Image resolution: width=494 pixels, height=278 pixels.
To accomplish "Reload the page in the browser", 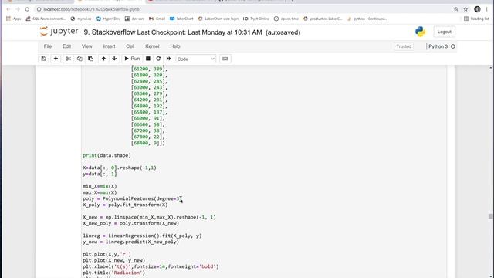I will pos(28,9).
